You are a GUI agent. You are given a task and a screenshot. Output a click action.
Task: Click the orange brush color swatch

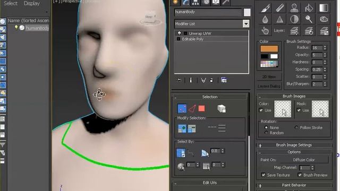269,48
